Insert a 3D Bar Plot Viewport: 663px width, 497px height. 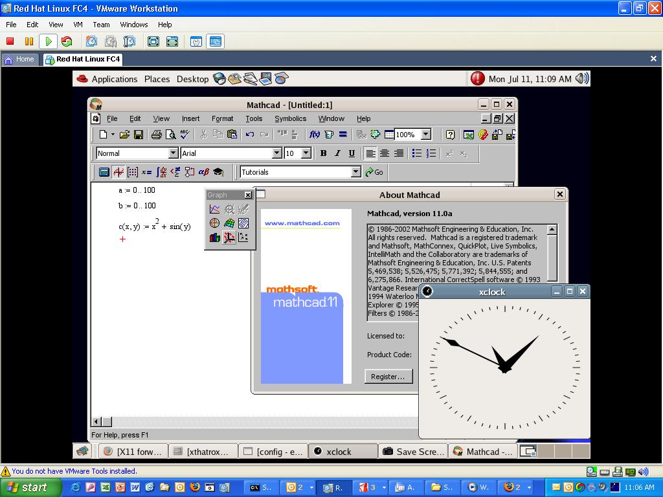click(214, 237)
